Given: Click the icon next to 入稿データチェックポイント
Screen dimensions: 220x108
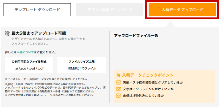Looking at the screenshot, I should [x=119, y=75].
